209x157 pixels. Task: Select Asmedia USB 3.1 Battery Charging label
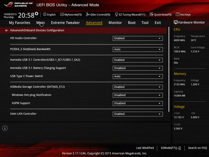pyautogui.click(x=38, y=68)
